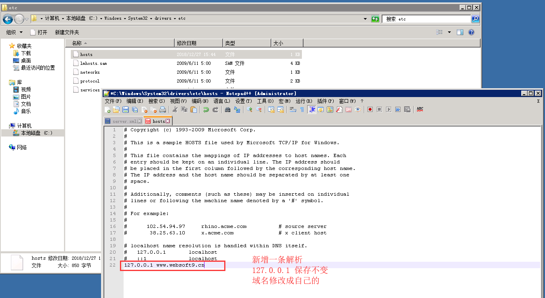Click the Cut scissors icon

(x=175, y=110)
